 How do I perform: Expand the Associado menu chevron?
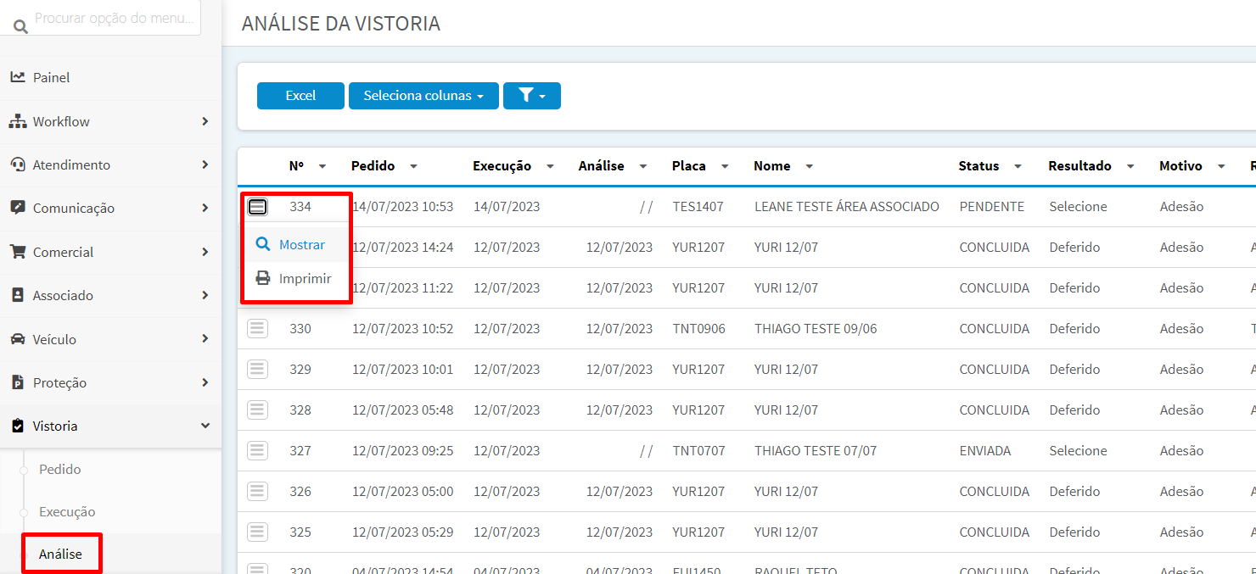pos(205,295)
